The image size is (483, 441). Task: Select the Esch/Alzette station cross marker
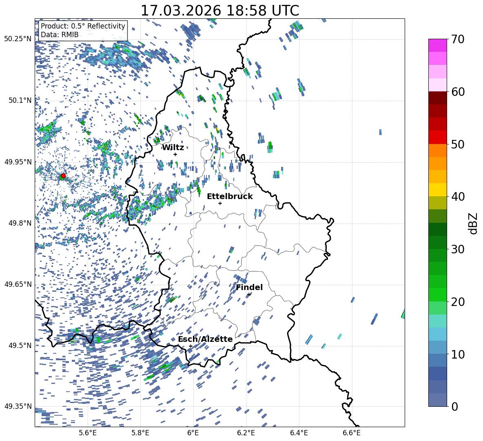191,346
